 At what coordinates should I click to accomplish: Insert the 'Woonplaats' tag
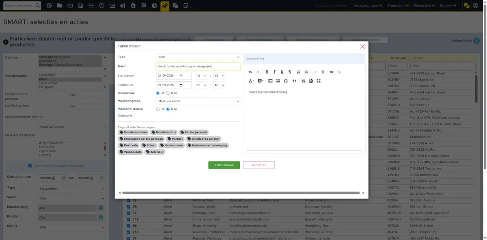130,152
